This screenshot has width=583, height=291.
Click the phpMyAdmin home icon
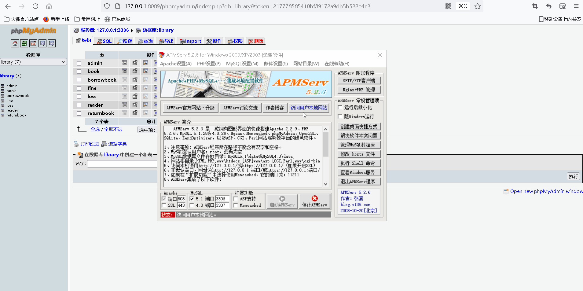tap(15, 43)
